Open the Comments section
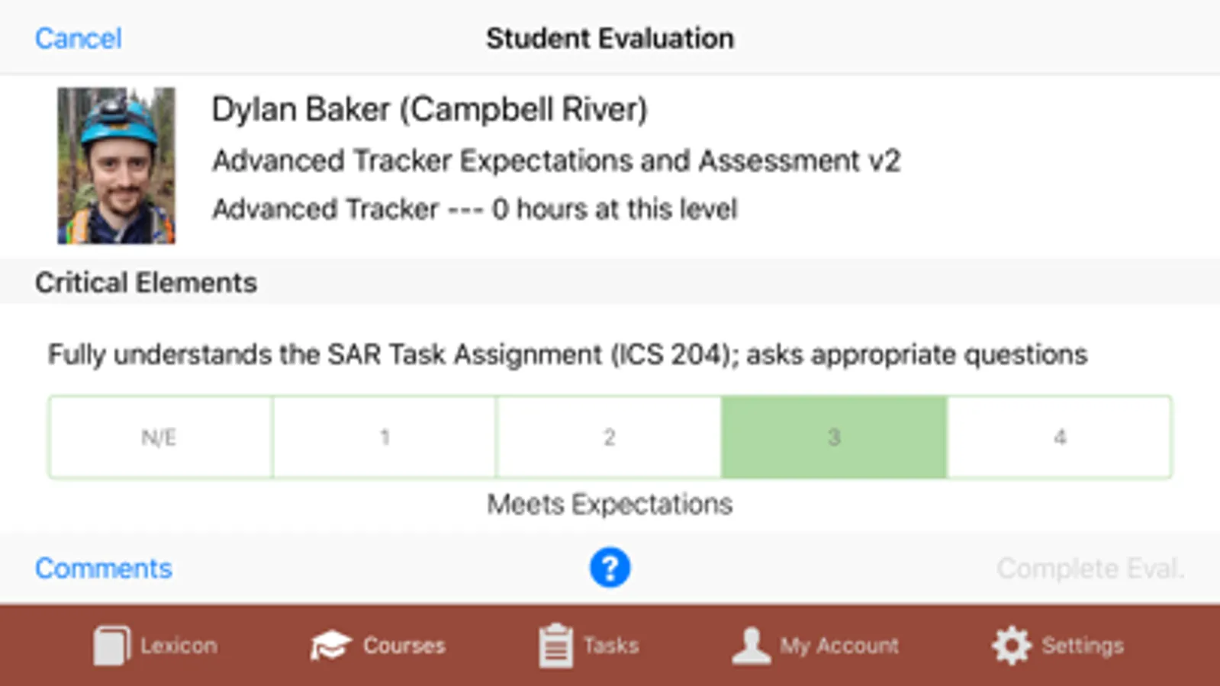Image resolution: width=1220 pixels, height=686 pixels. pos(104,568)
